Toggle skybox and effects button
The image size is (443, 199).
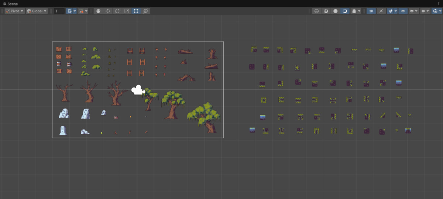[390, 11]
